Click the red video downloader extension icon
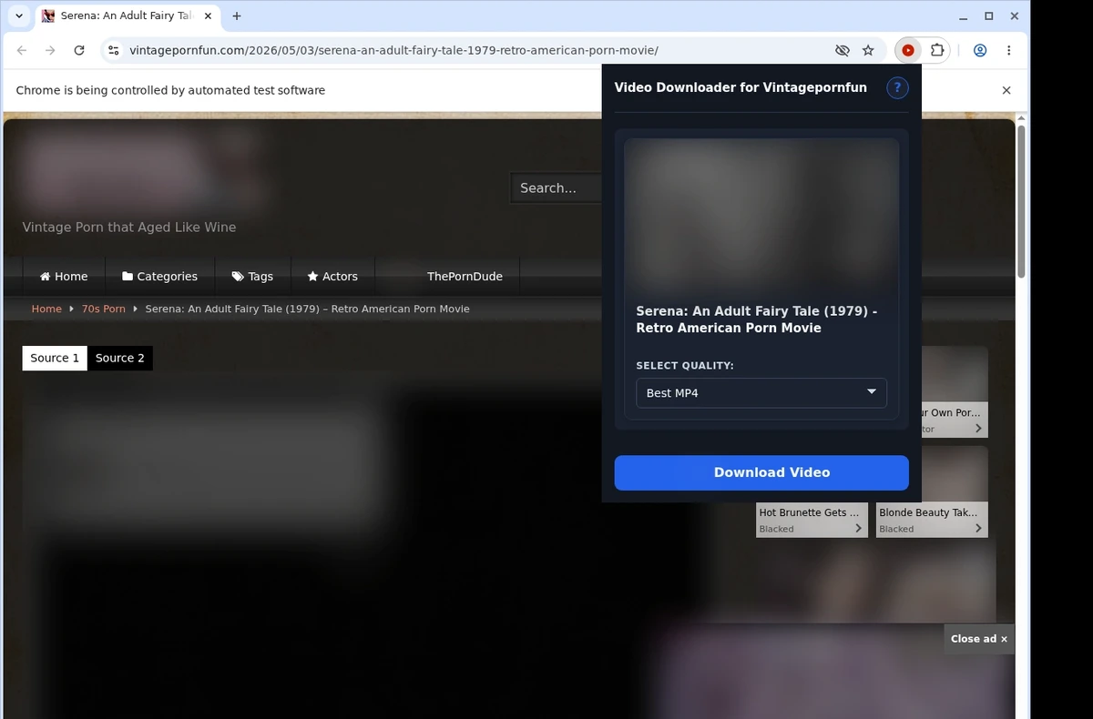Image resolution: width=1093 pixels, height=719 pixels. coord(908,51)
